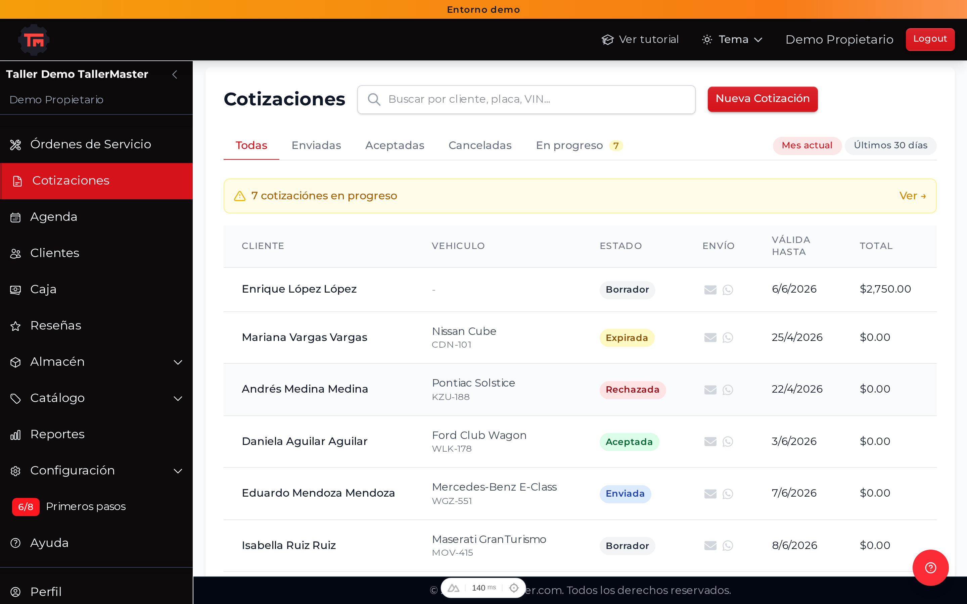Image resolution: width=967 pixels, height=604 pixels.
Task: Click the Pontiac Solstice vehicle cell
Action: tap(473, 389)
